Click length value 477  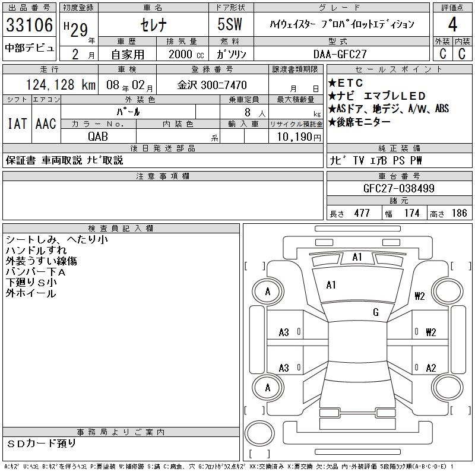362,213
